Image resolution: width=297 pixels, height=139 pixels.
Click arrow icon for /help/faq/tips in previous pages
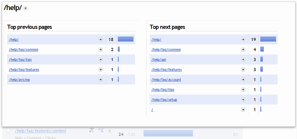[101, 60]
